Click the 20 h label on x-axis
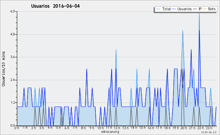The height and width of the screenshot is (135, 220). coord(184,128)
